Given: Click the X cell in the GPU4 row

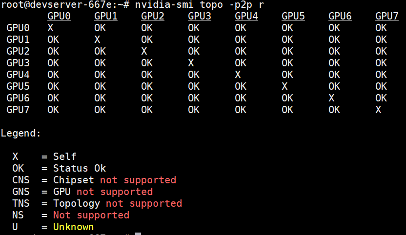Looking at the screenshot, I should click(x=238, y=75).
